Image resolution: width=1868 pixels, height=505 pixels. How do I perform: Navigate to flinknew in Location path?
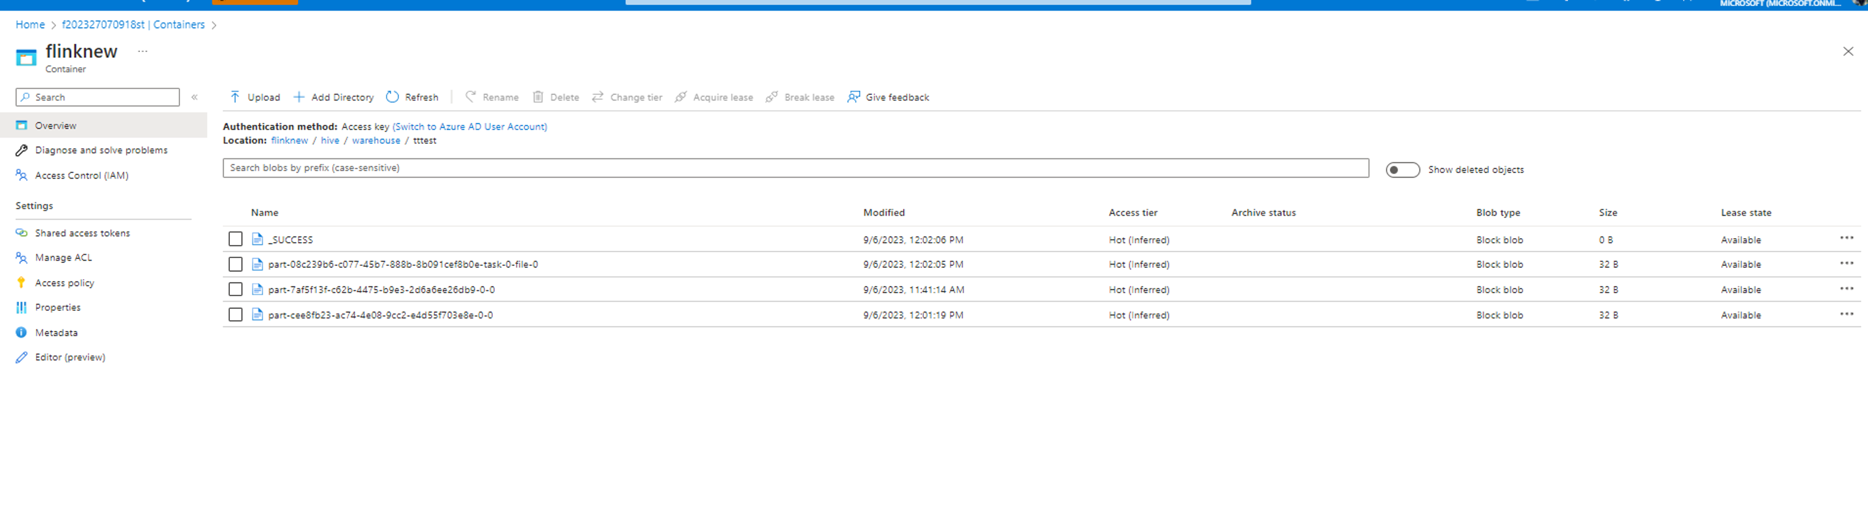(289, 140)
